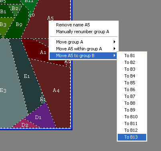
Task: Select To B13 in the submenu
Action: point(132,137)
